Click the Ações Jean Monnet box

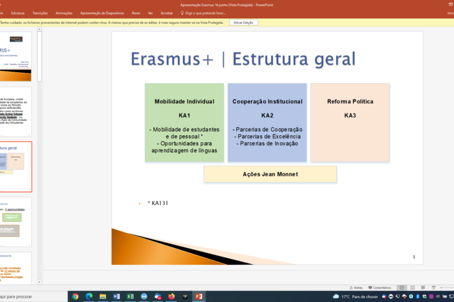tap(270, 174)
